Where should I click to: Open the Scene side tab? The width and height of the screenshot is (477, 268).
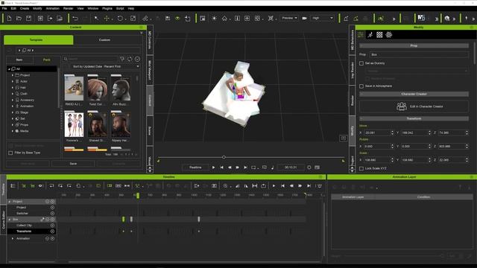click(150, 131)
